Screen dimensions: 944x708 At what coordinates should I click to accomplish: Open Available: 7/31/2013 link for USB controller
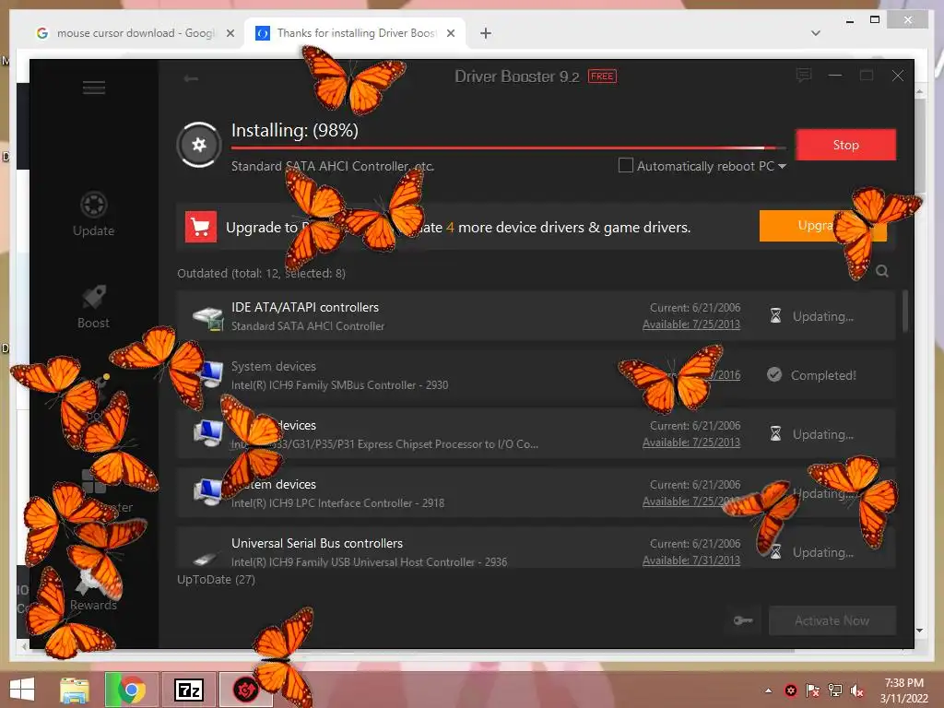pyautogui.click(x=691, y=560)
